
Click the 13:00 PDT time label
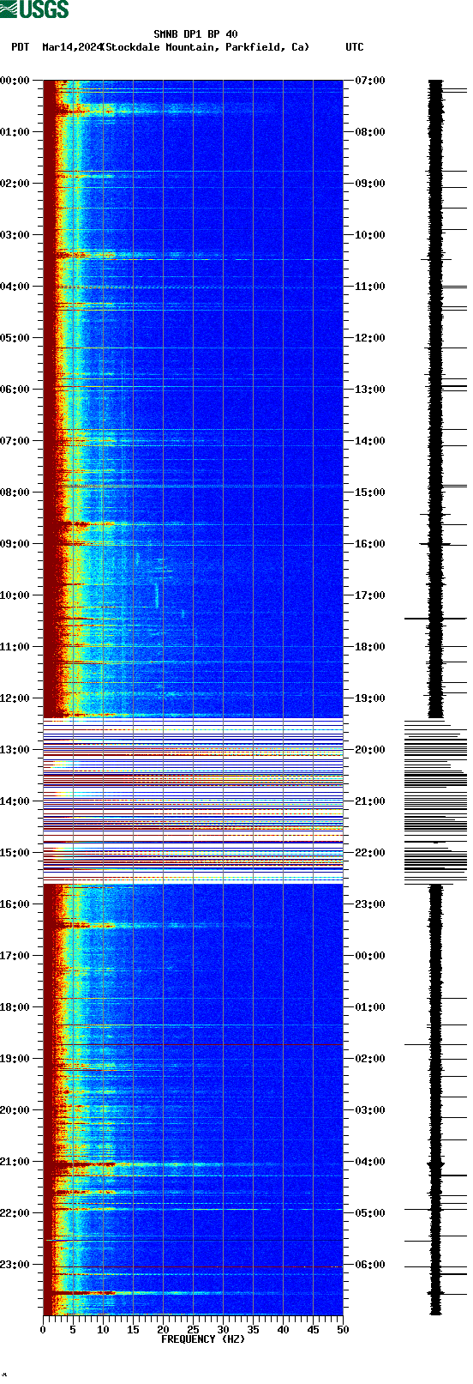pyautogui.click(x=15, y=750)
